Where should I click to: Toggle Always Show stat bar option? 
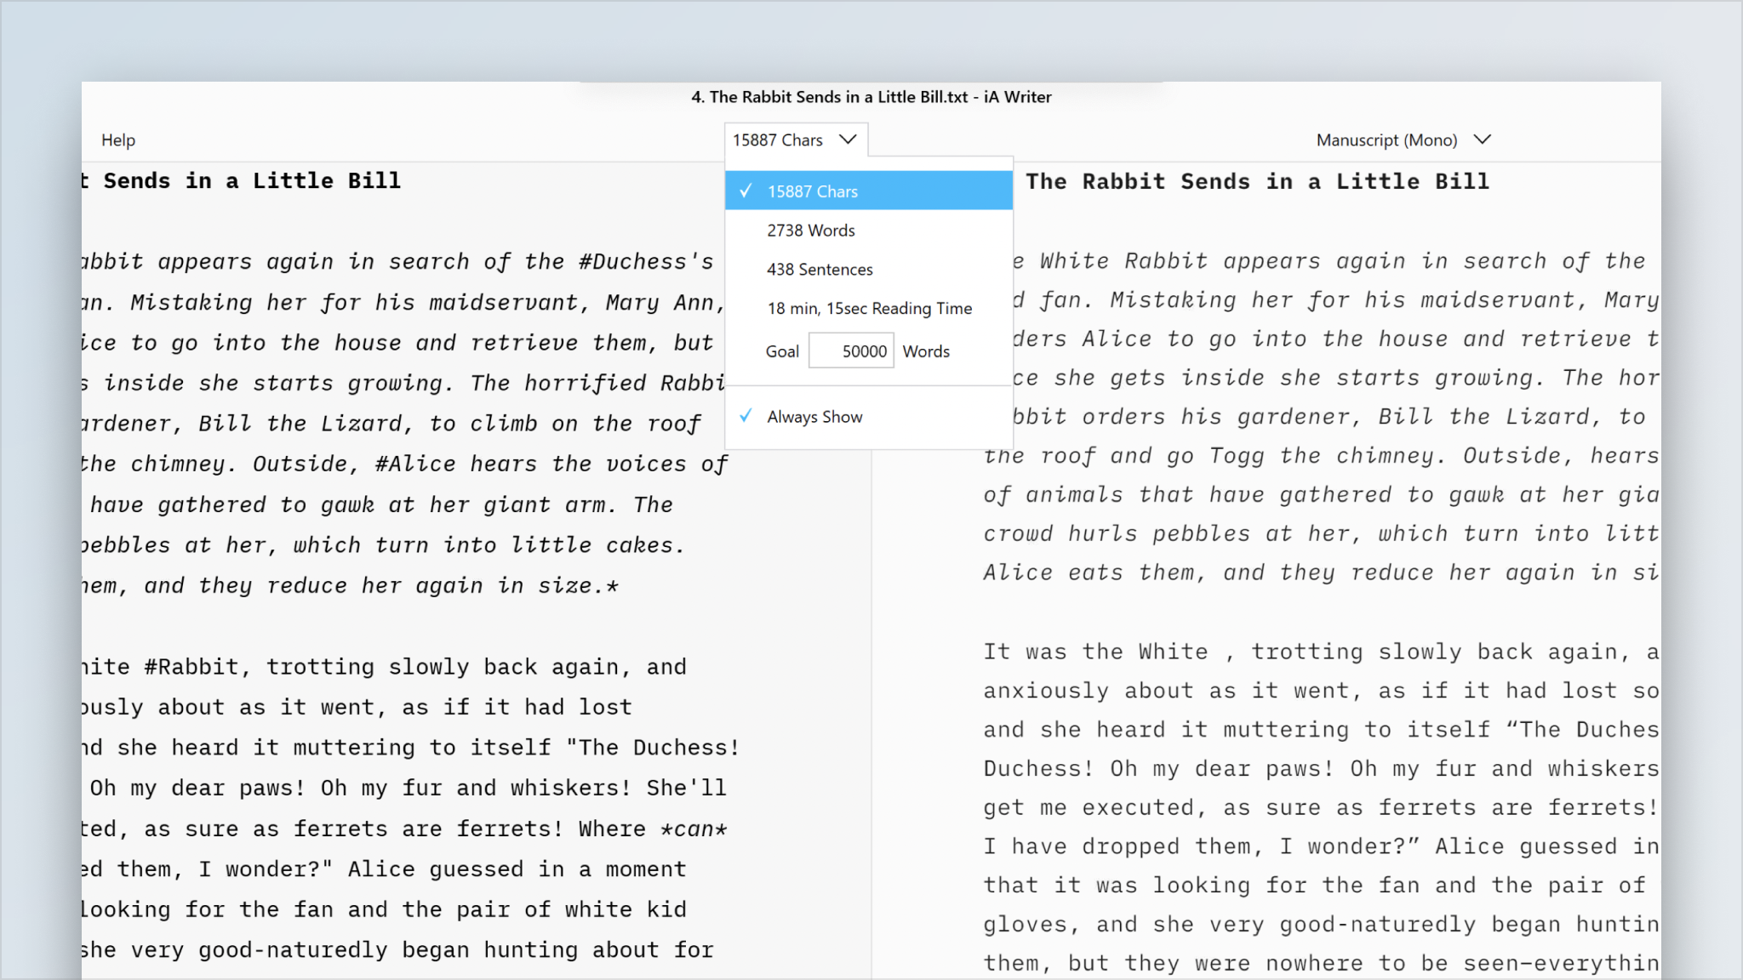[815, 415]
